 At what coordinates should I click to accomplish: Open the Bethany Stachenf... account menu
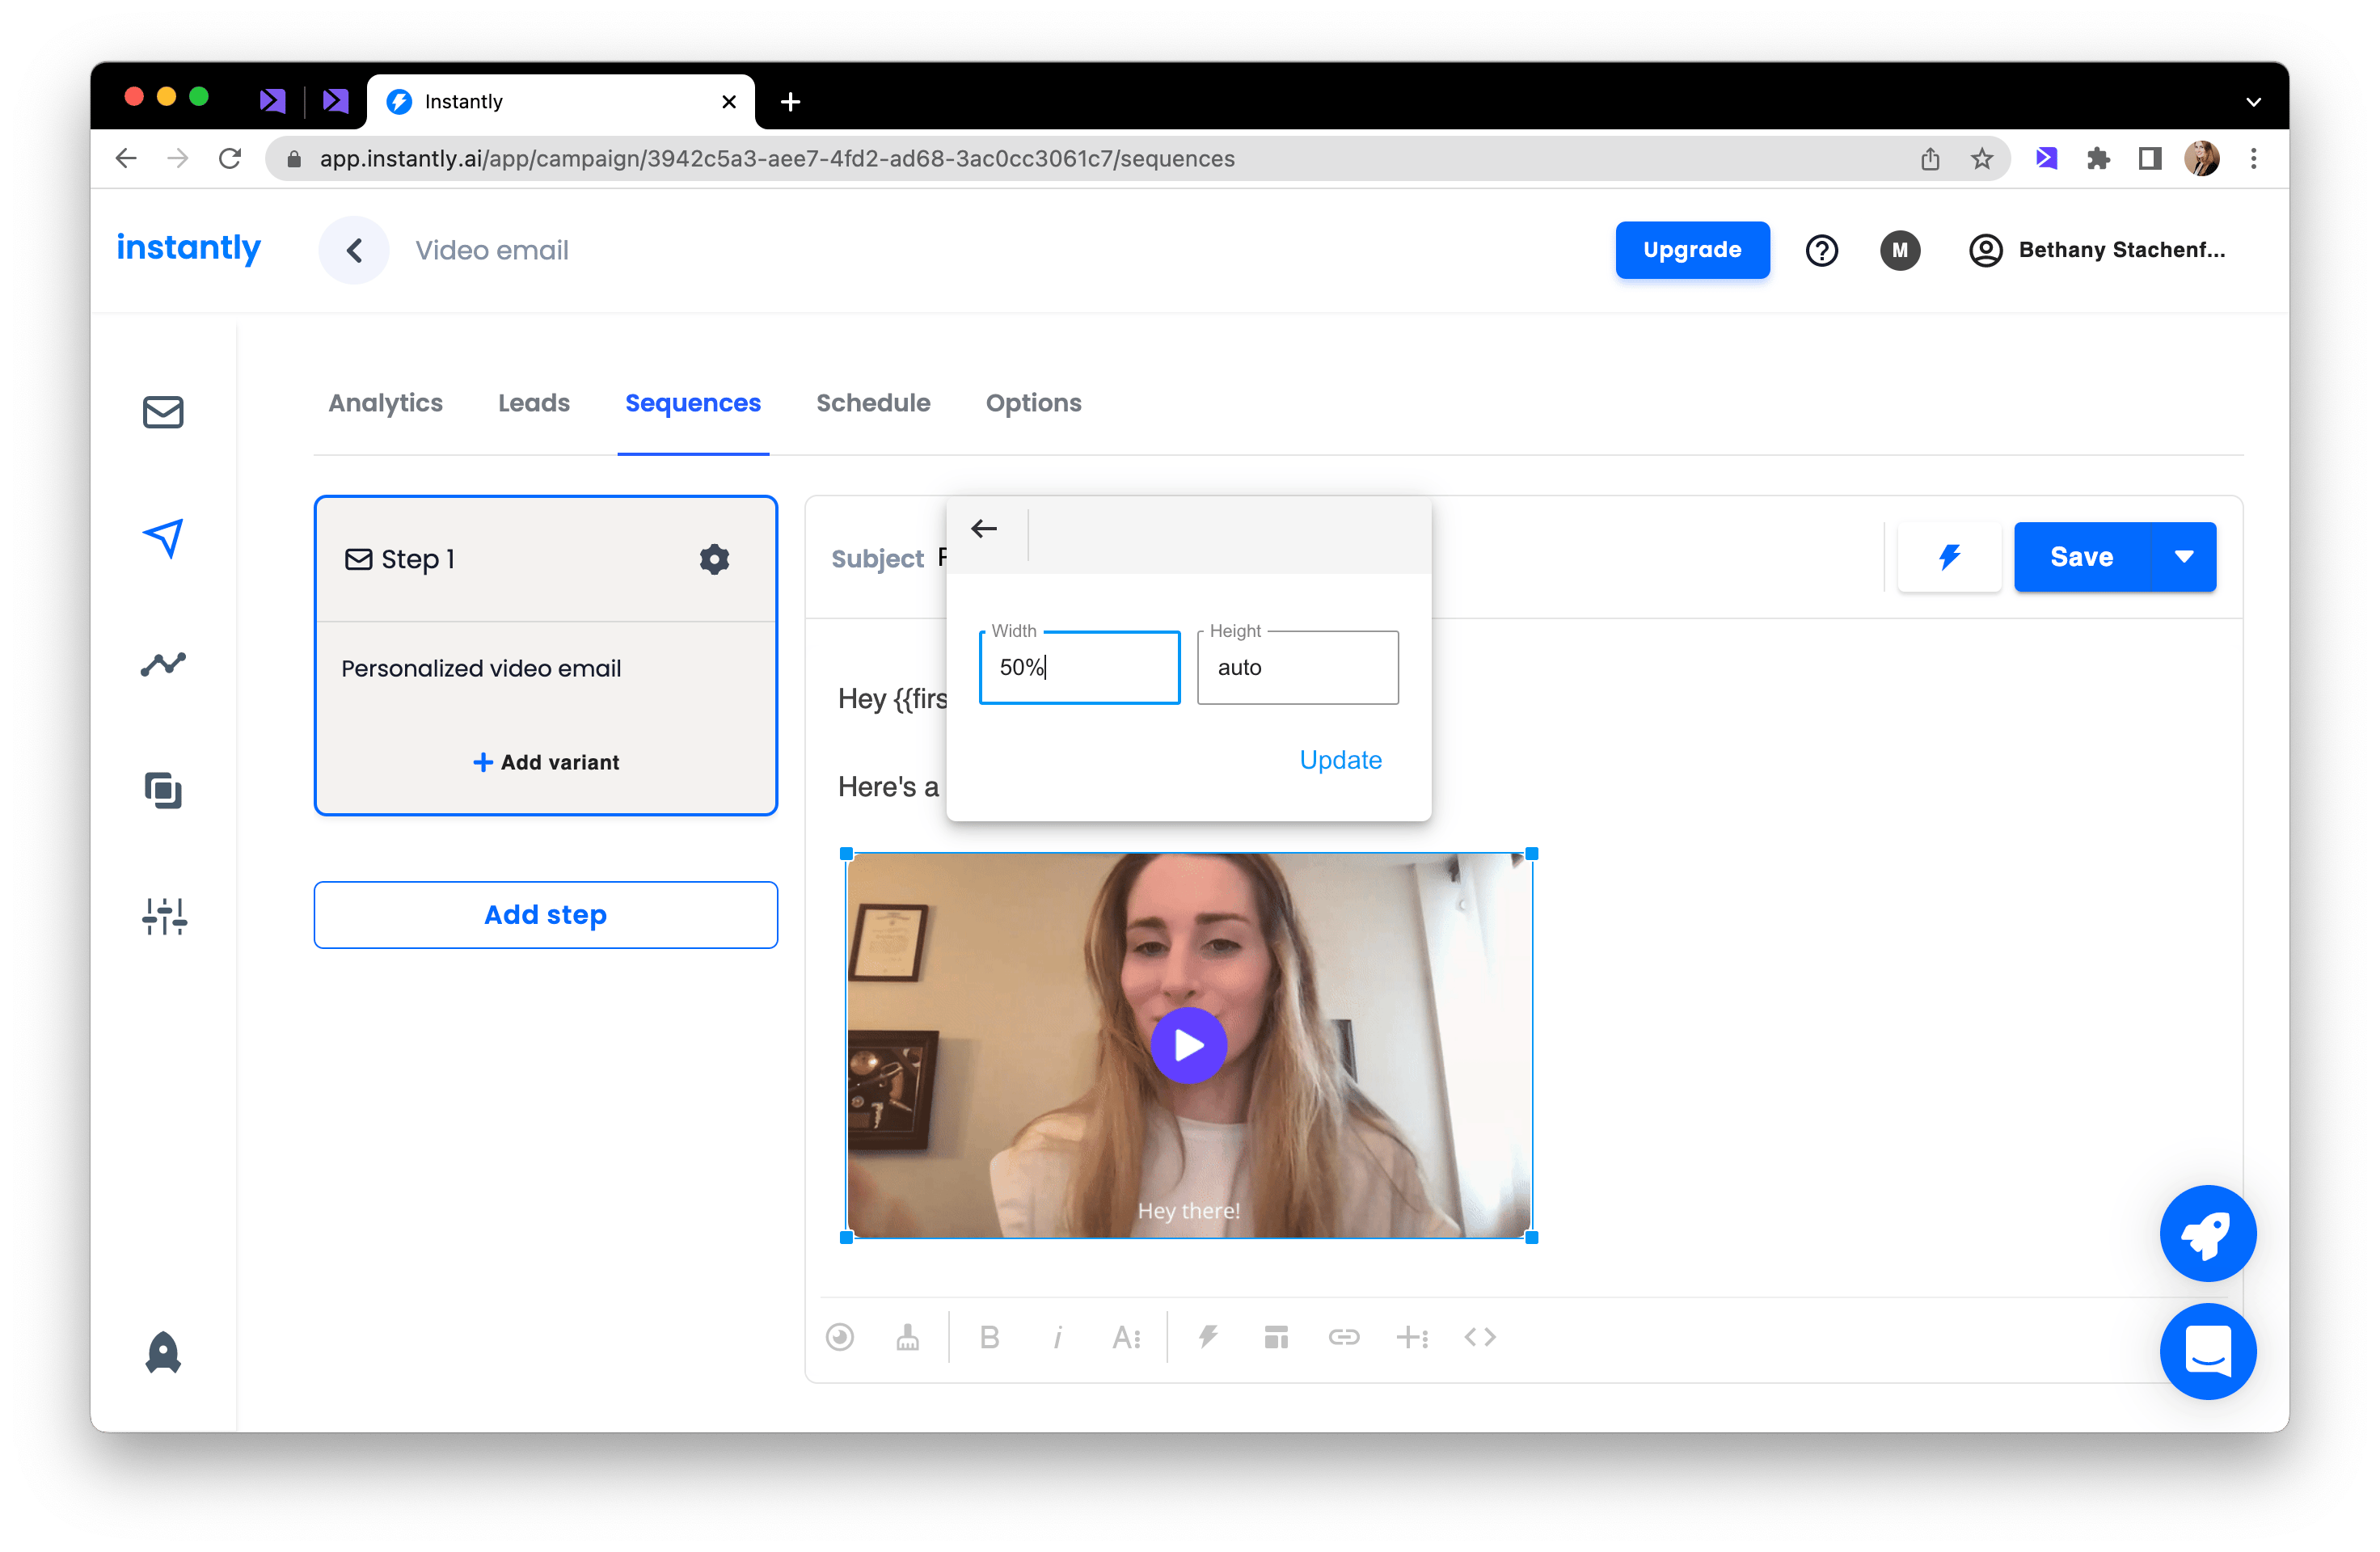(x=2097, y=250)
